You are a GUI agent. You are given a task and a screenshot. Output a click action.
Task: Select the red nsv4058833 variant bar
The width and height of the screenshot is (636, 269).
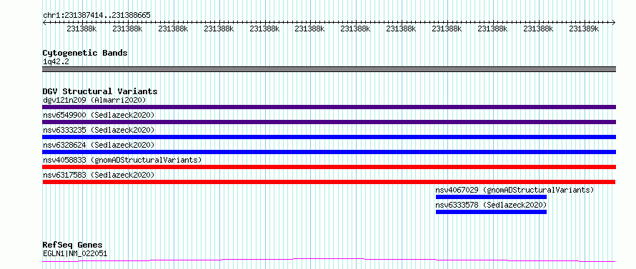(x=329, y=167)
